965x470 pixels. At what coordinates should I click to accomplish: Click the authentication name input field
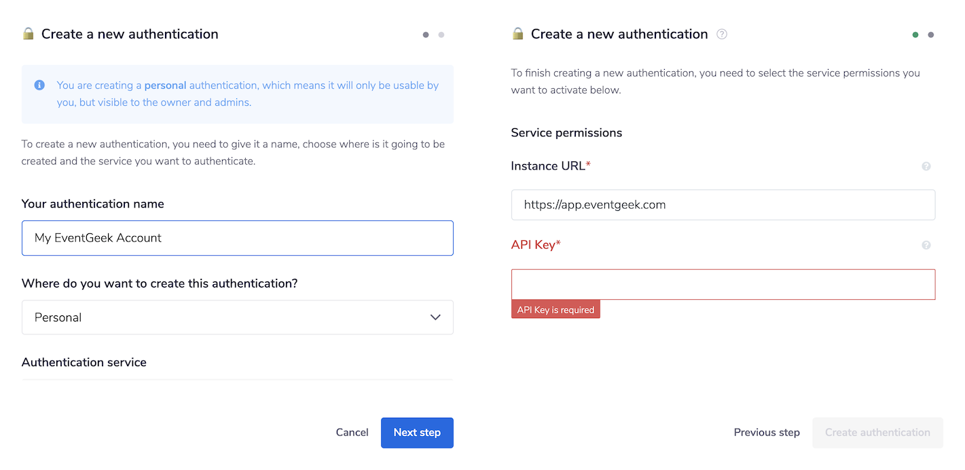click(237, 238)
